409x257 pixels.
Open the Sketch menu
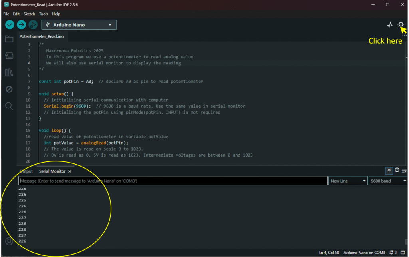point(29,14)
